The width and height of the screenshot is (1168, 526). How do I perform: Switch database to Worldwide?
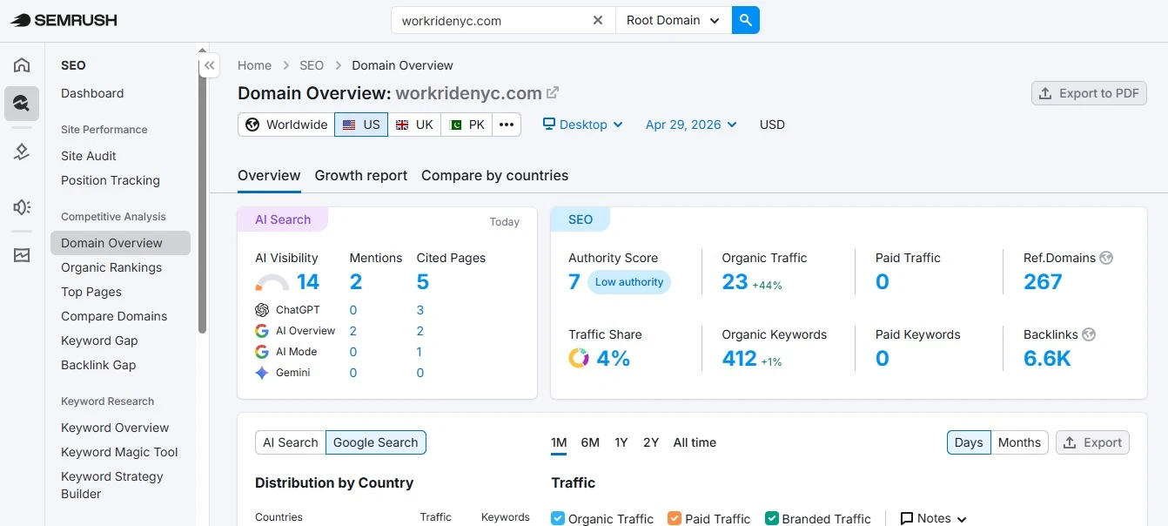[286, 125]
